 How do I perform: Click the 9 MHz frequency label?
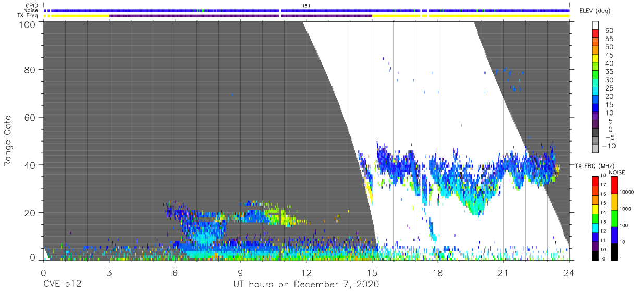click(605, 259)
